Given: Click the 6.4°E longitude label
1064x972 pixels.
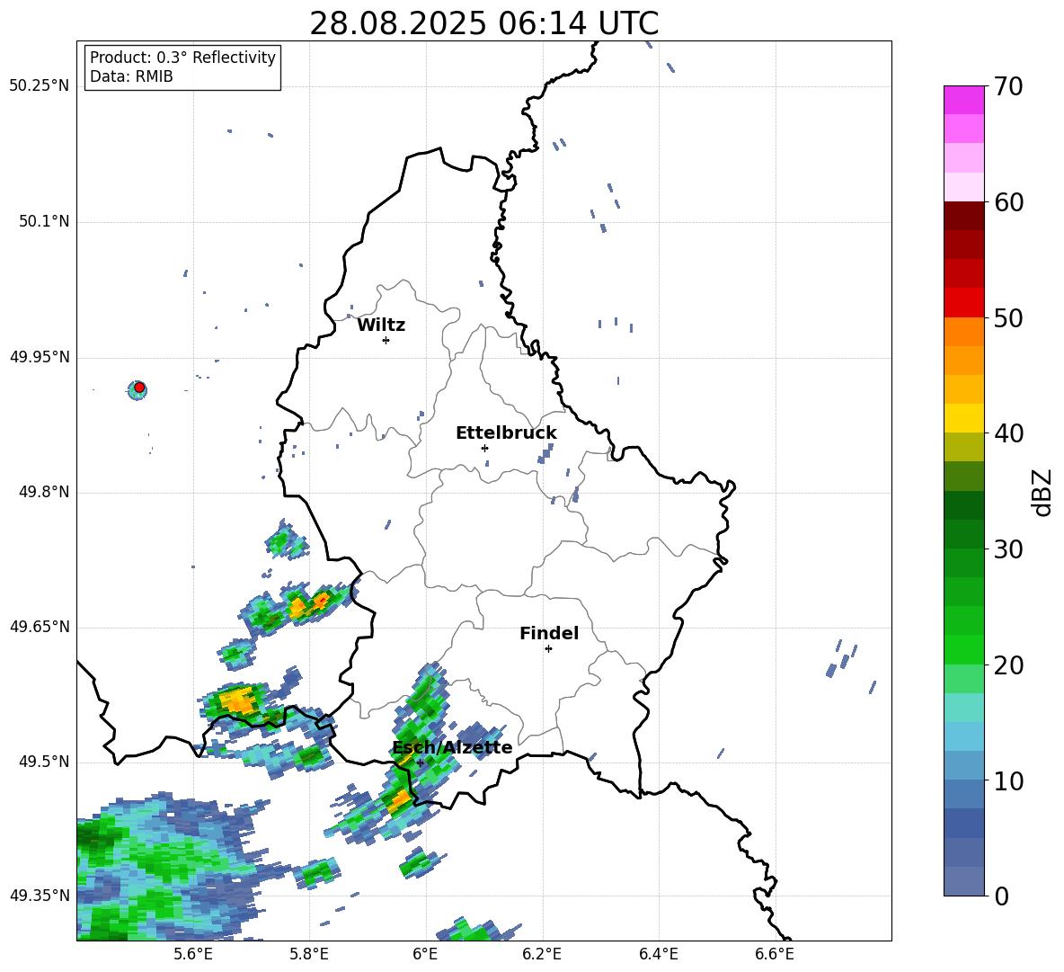Looking at the screenshot, I should tap(658, 954).
